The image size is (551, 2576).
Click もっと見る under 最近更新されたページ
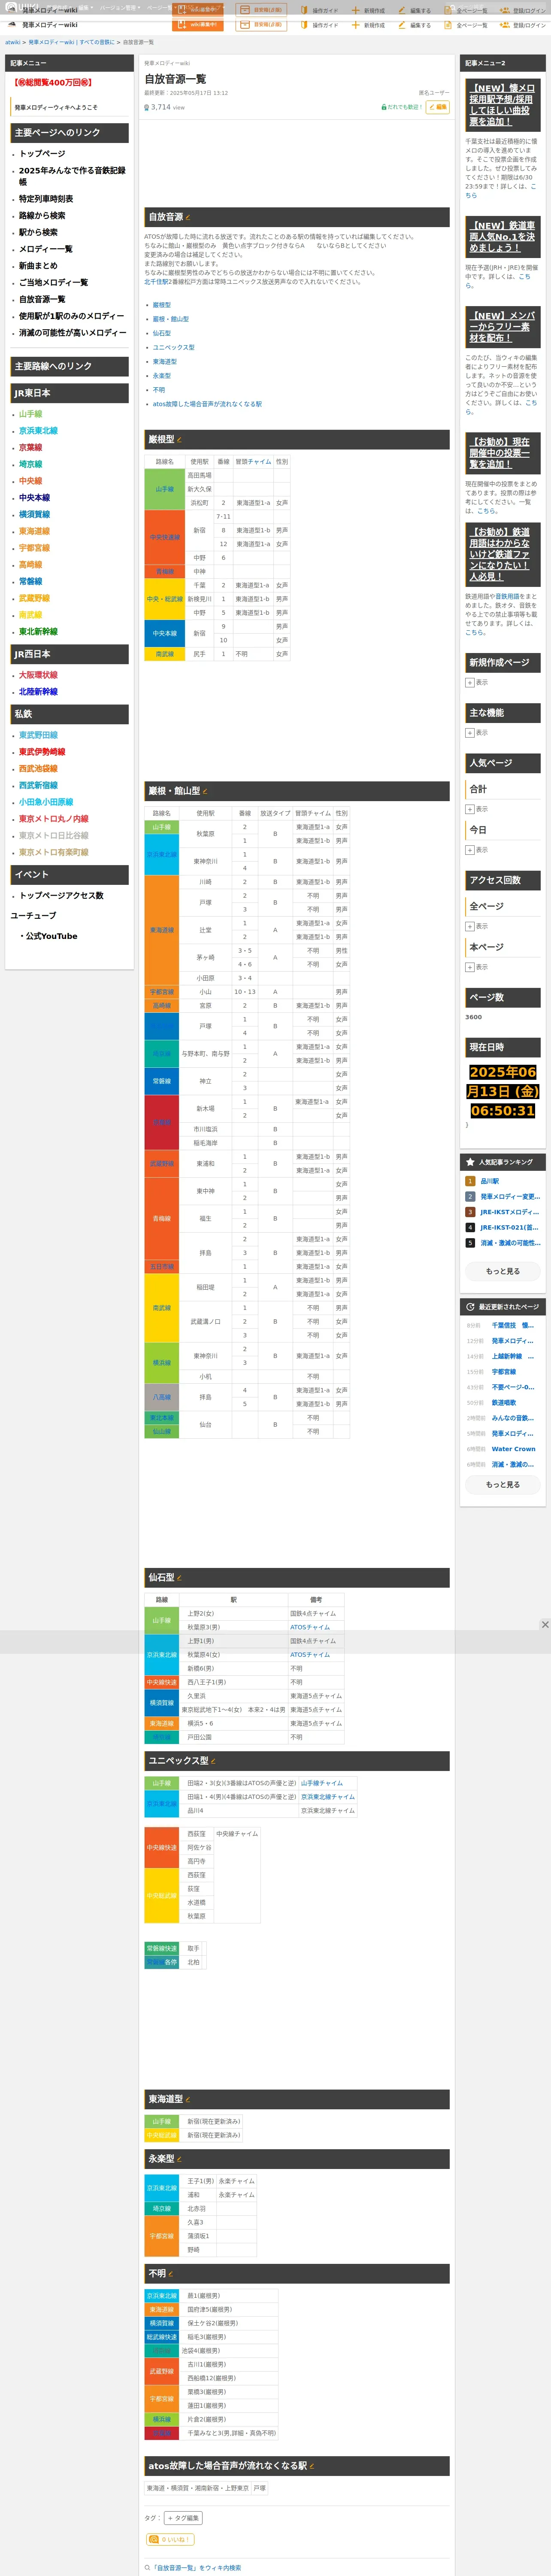tap(503, 1485)
